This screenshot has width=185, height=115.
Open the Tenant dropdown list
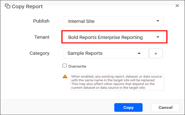114,37
